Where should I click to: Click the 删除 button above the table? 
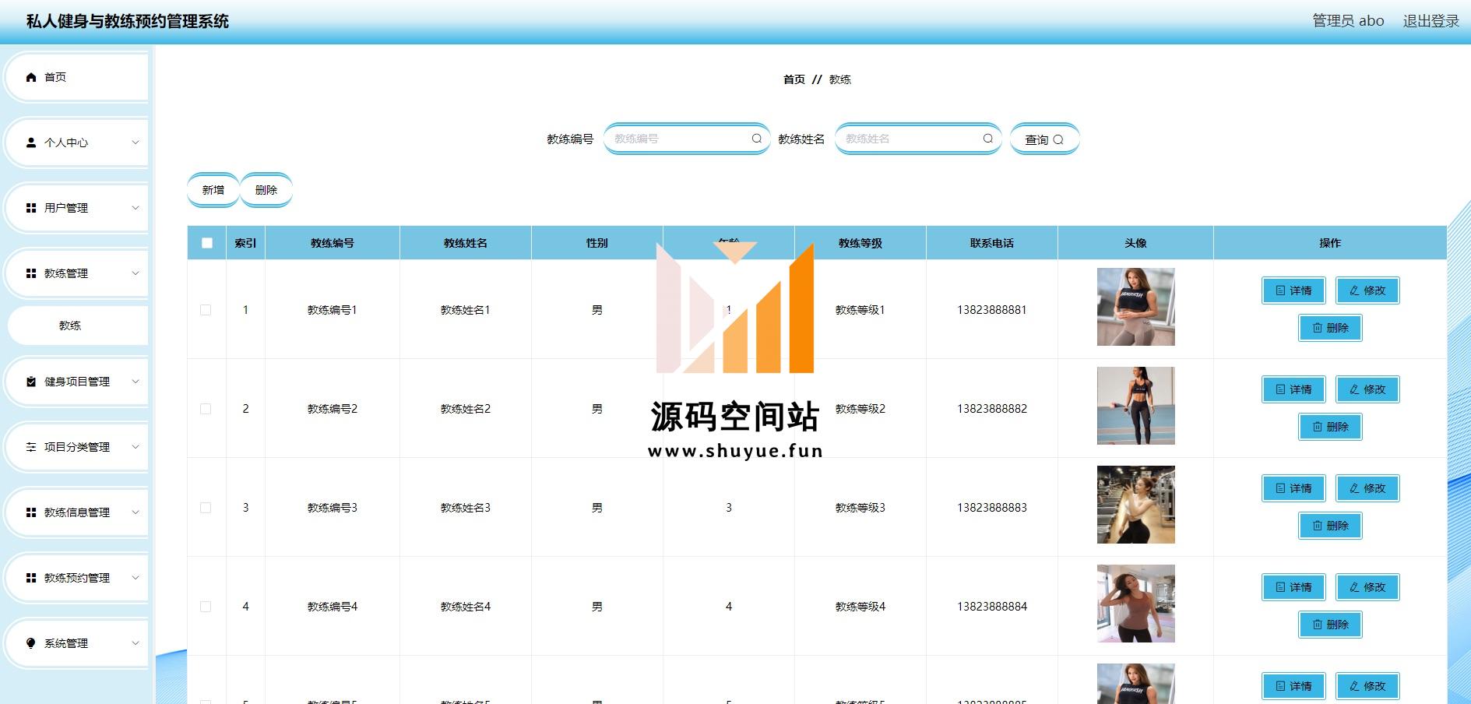pyautogui.click(x=266, y=190)
